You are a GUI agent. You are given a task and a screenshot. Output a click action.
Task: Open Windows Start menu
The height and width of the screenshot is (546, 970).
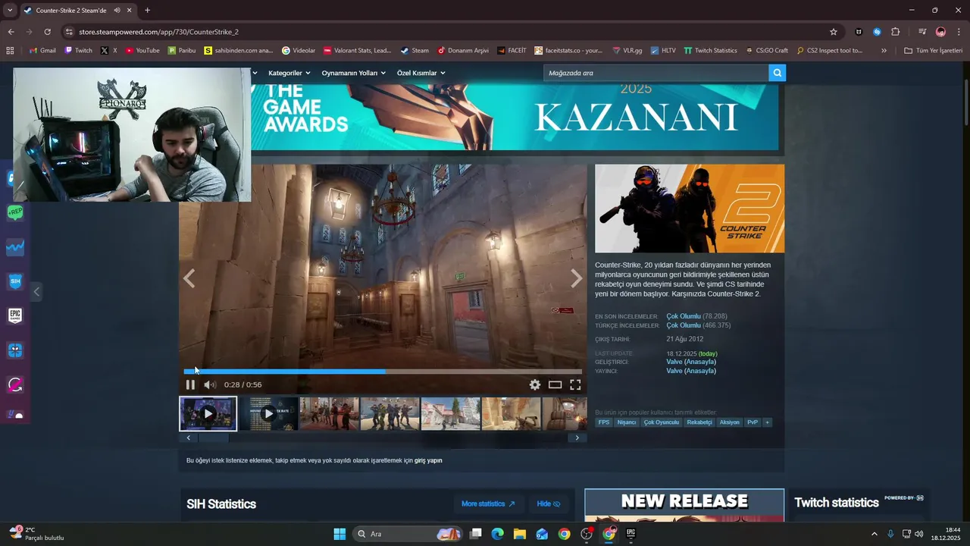point(339,534)
